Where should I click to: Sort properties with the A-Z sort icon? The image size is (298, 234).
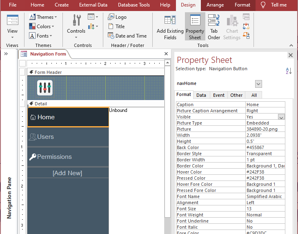tap(289, 71)
